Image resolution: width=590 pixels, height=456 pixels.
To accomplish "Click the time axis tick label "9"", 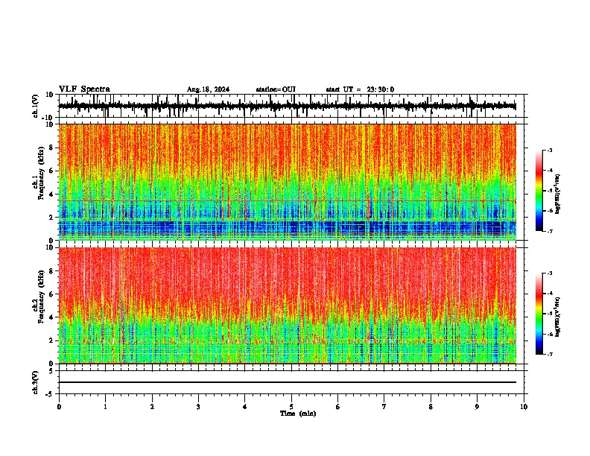I will [477, 407].
